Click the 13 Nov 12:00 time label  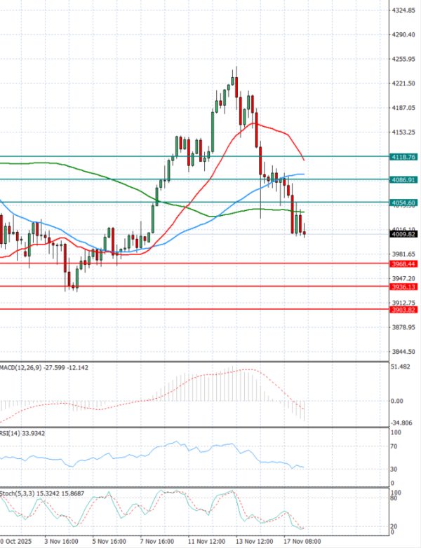254,542
